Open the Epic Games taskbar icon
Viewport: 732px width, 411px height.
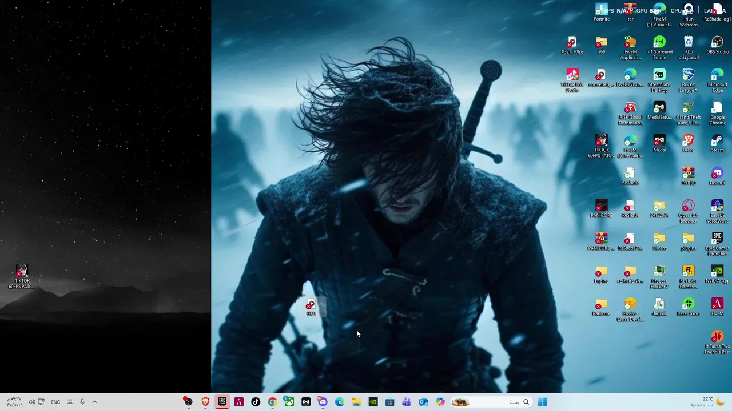[222, 402]
